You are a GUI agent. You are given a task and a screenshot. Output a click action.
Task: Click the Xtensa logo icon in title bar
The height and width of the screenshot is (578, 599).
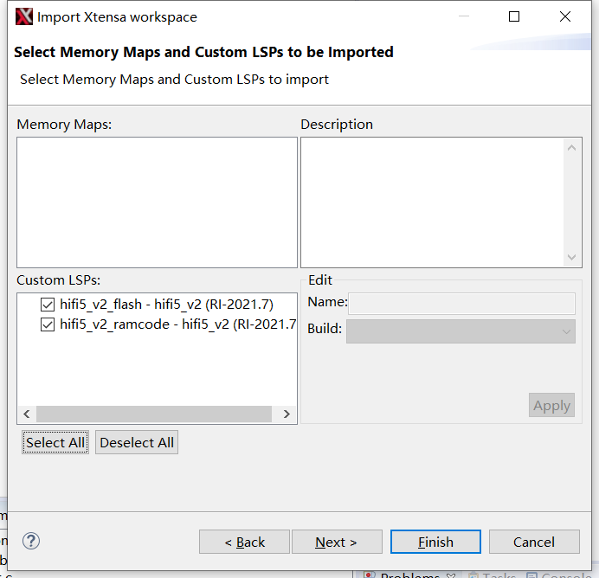click(23, 16)
